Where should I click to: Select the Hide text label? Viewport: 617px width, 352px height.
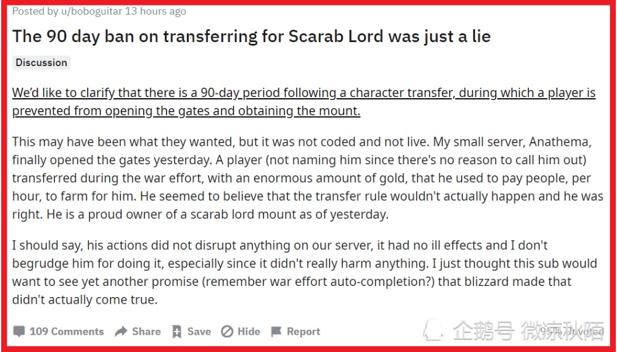249,332
